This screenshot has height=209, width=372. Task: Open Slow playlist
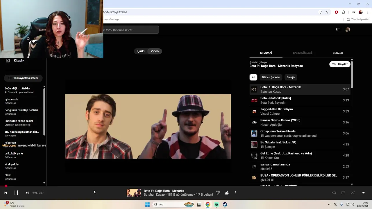point(22,177)
